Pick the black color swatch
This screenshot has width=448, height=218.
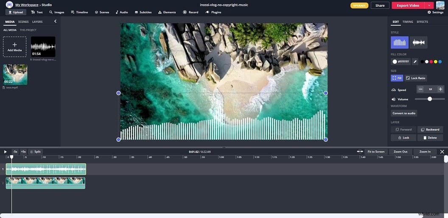[423, 62]
